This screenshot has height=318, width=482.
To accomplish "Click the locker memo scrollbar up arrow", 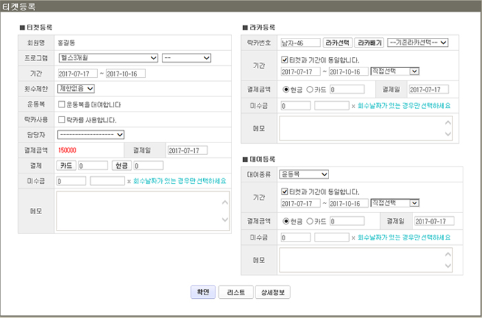I will coord(448,120).
